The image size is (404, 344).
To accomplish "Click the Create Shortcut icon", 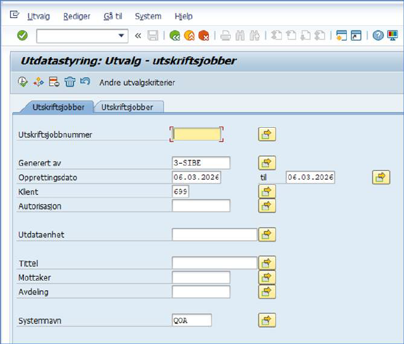I will (356, 35).
